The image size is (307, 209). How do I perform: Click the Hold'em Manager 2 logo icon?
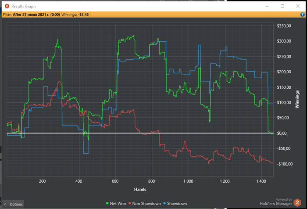click(x=297, y=202)
